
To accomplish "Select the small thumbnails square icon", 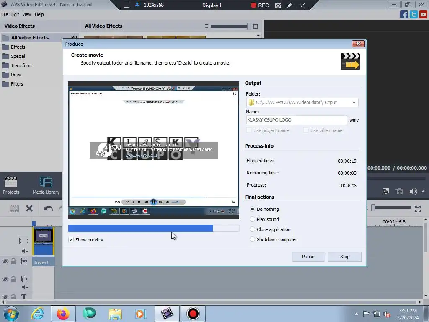I will click(x=207, y=26).
